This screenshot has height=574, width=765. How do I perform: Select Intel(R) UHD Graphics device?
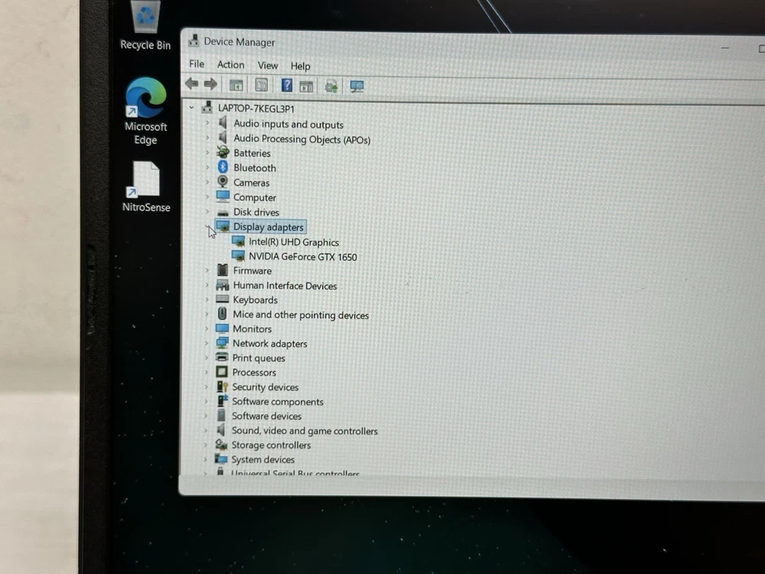point(294,243)
